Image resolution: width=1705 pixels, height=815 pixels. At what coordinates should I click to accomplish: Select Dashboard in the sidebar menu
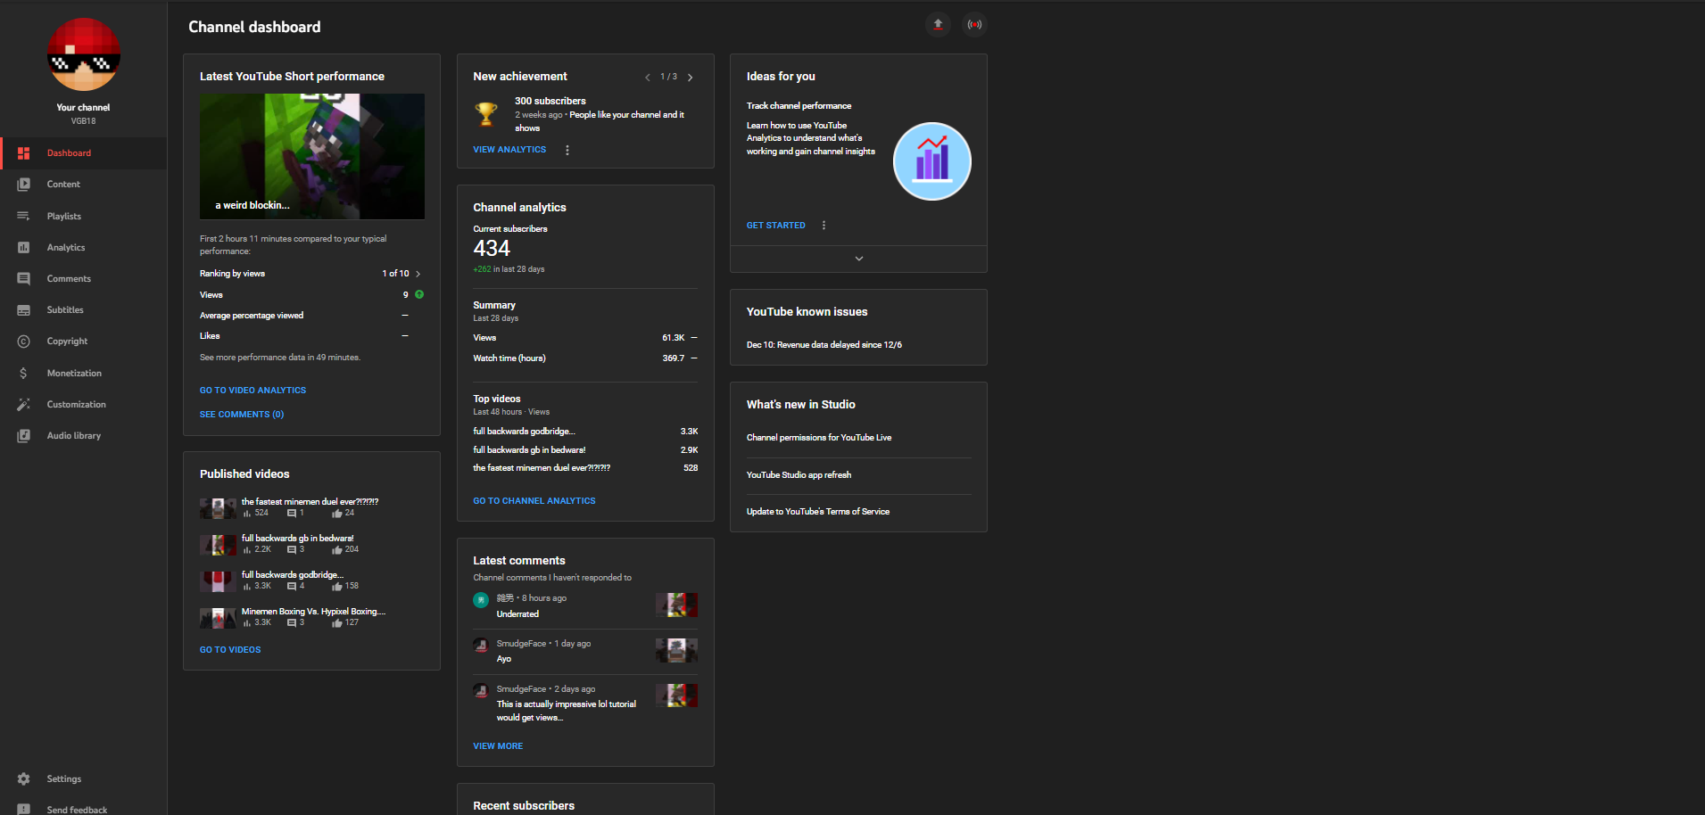pos(84,153)
